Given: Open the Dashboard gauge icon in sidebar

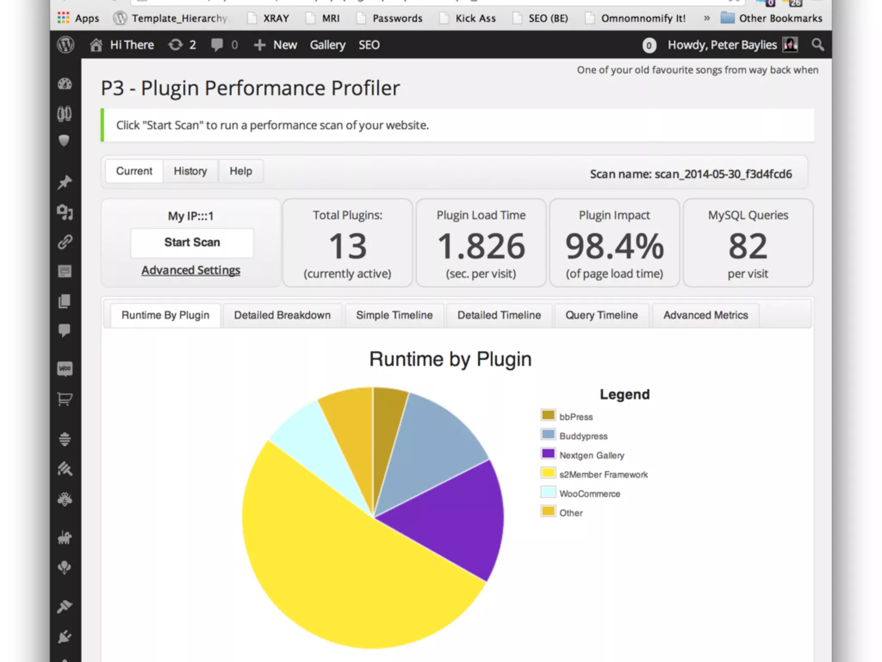Looking at the screenshot, I should pos(65,84).
